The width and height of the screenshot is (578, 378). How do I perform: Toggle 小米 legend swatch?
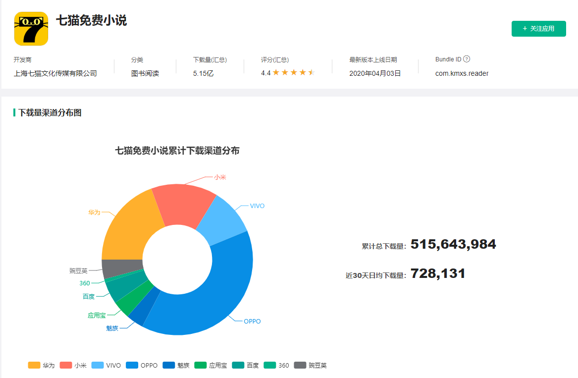(65, 365)
